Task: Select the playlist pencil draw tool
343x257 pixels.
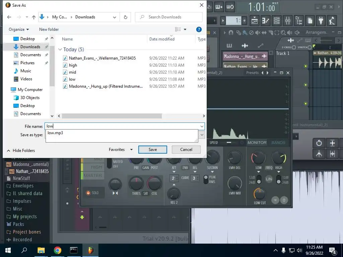Action: point(238,33)
